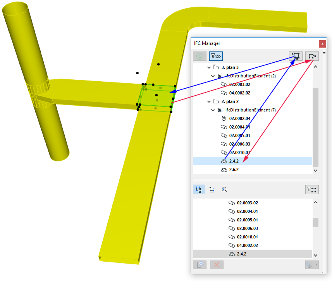Collapse the 2. plan 2 story
The width and height of the screenshot is (332, 281).
pos(209,101)
